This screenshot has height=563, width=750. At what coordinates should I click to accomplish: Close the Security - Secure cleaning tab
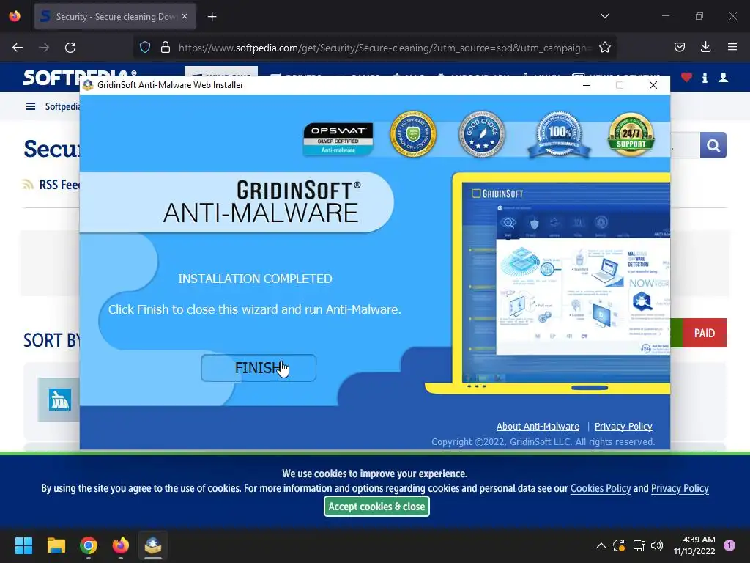click(185, 16)
